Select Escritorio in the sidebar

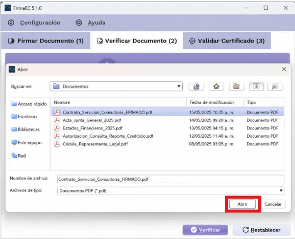click(x=24, y=117)
